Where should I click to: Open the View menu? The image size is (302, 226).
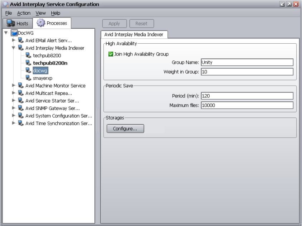click(41, 13)
